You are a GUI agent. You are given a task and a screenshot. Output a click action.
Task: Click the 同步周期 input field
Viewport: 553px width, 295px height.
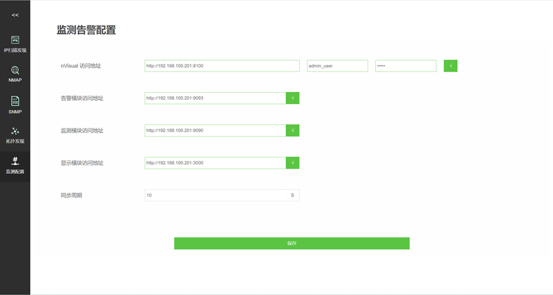(215, 195)
